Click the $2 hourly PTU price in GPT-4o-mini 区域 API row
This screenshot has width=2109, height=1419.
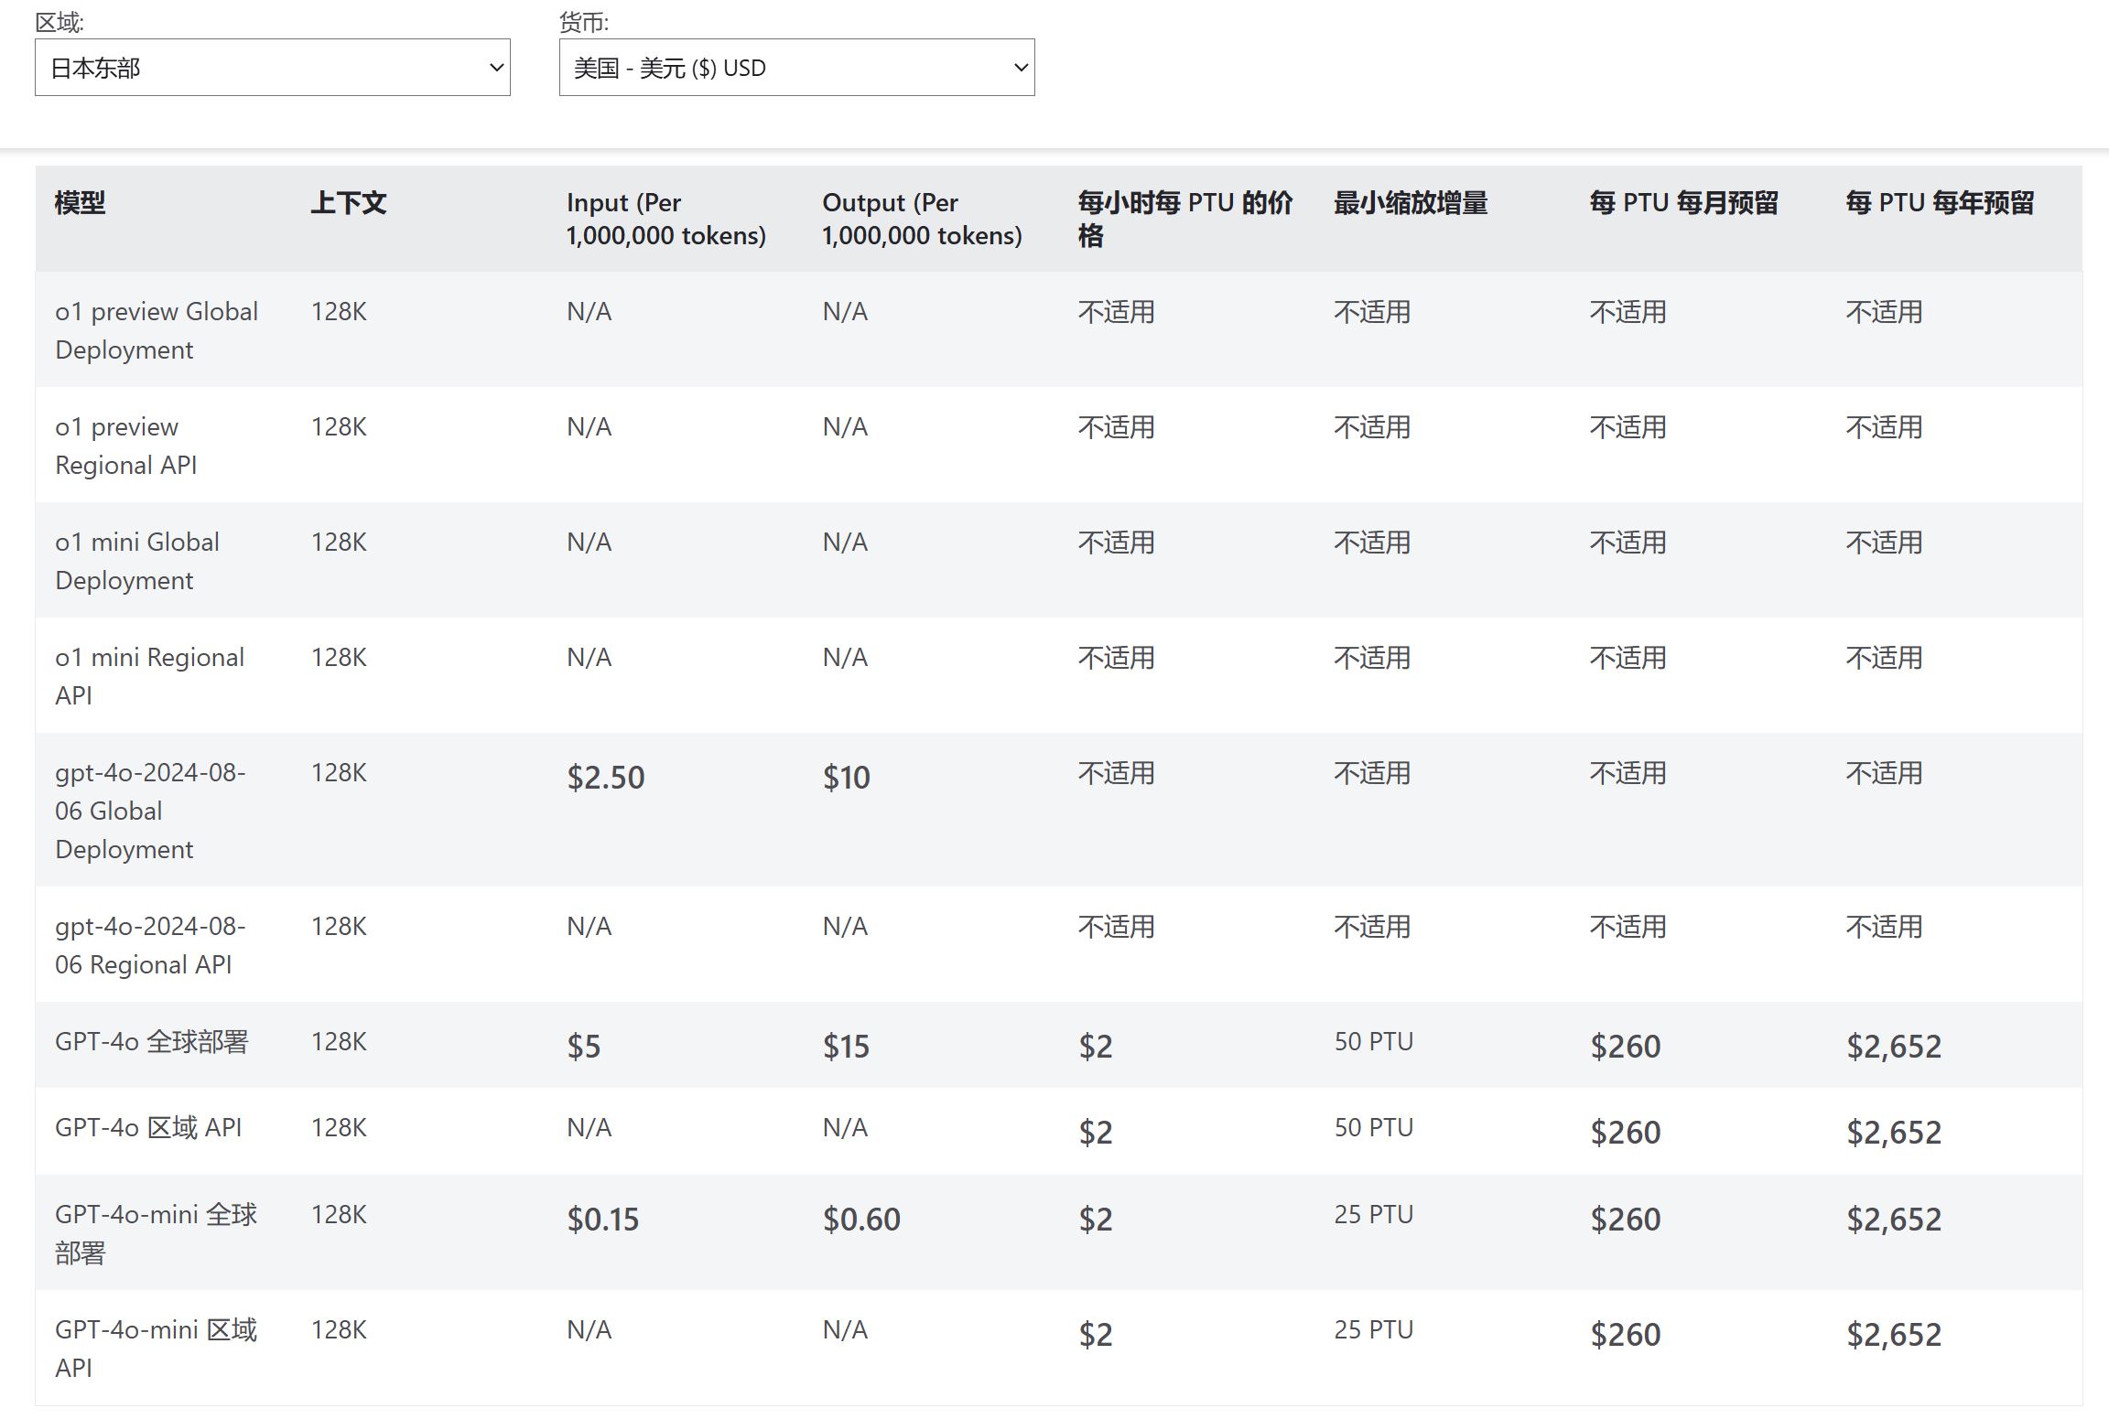pos(1096,1335)
